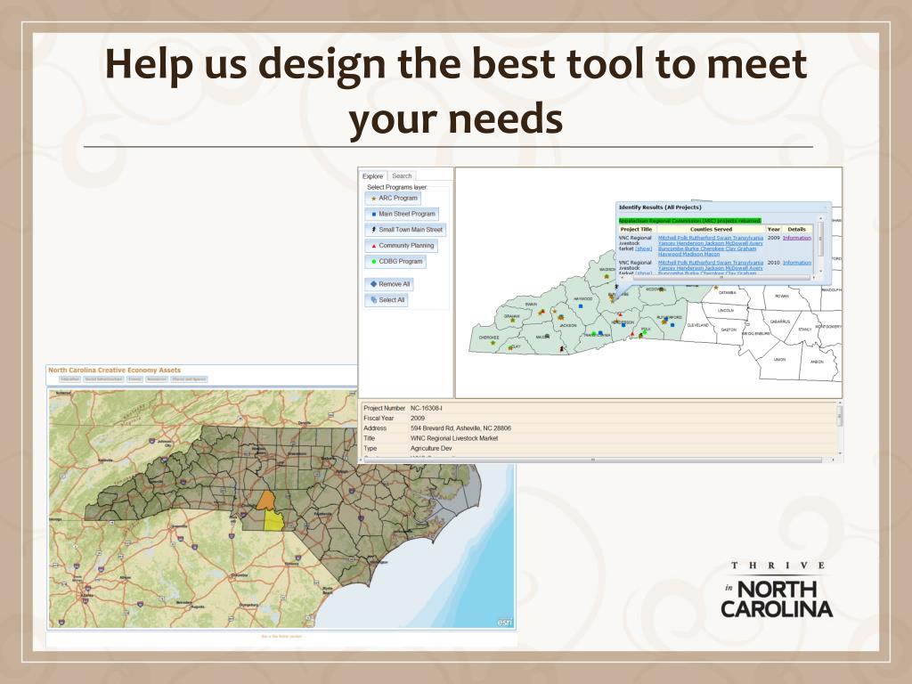This screenshot has height=684, width=912.
Task: Click the yellow highlighted county on NC map
Action: click(x=273, y=520)
